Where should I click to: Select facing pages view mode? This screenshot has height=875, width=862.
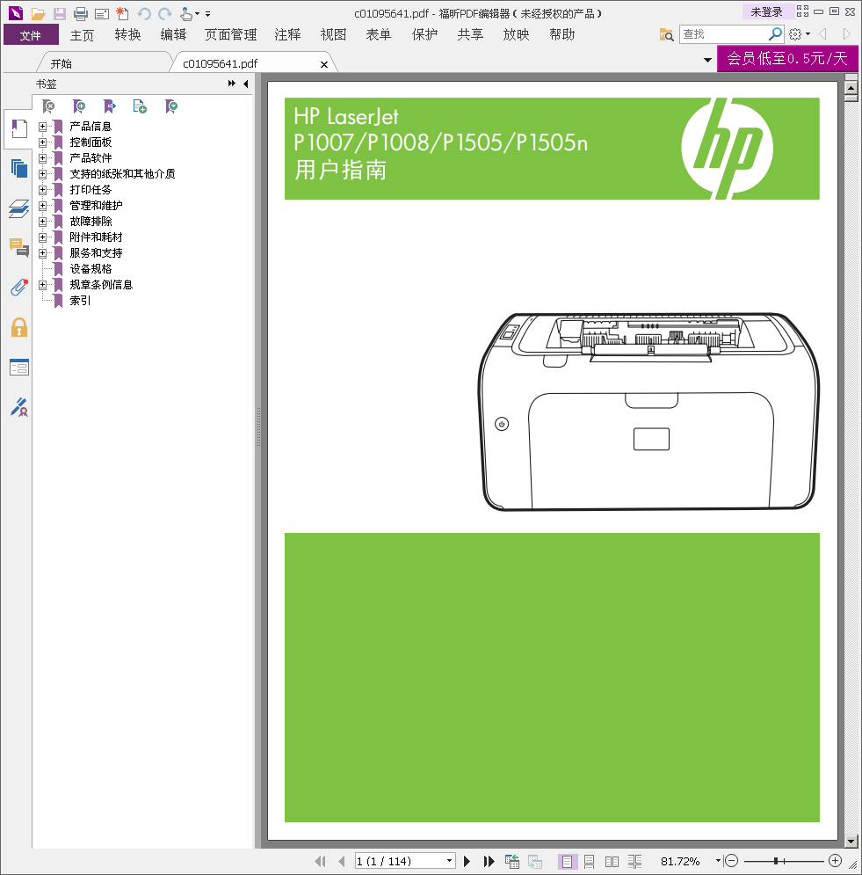612,862
